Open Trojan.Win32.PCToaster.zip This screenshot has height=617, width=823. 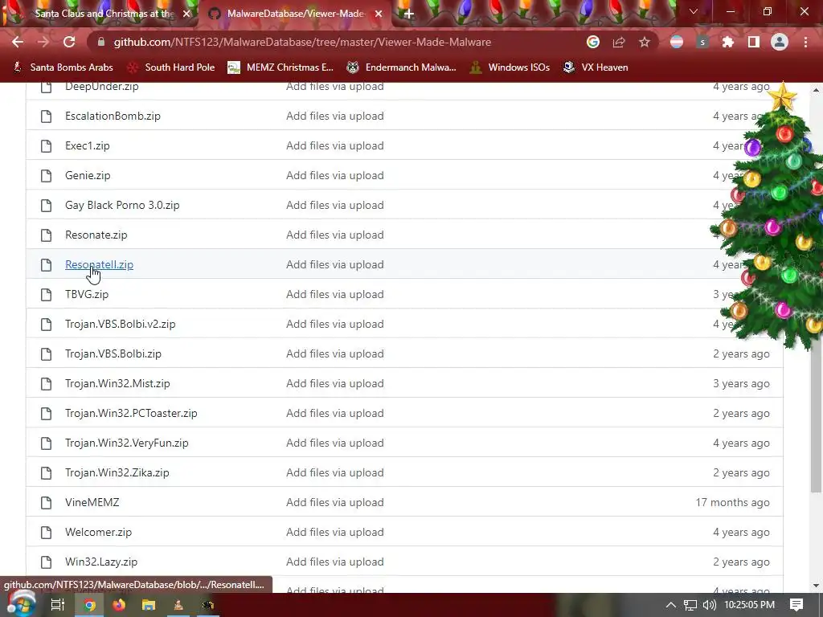[x=131, y=414]
